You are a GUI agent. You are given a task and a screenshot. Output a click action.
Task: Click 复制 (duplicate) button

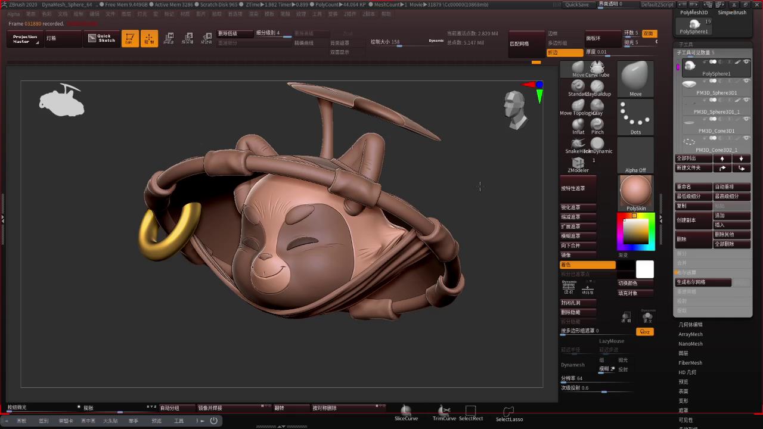[x=694, y=206]
